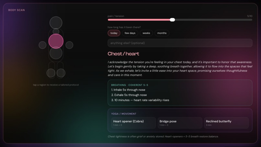Click the 'Chest / heart' heading
The width and height of the screenshot is (261, 147).
coord(123,54)
